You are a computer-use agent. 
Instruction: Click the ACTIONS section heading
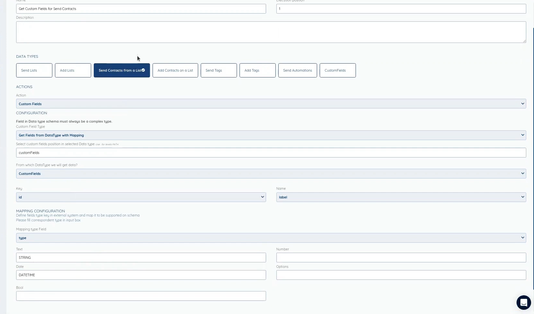pos(24,87)
